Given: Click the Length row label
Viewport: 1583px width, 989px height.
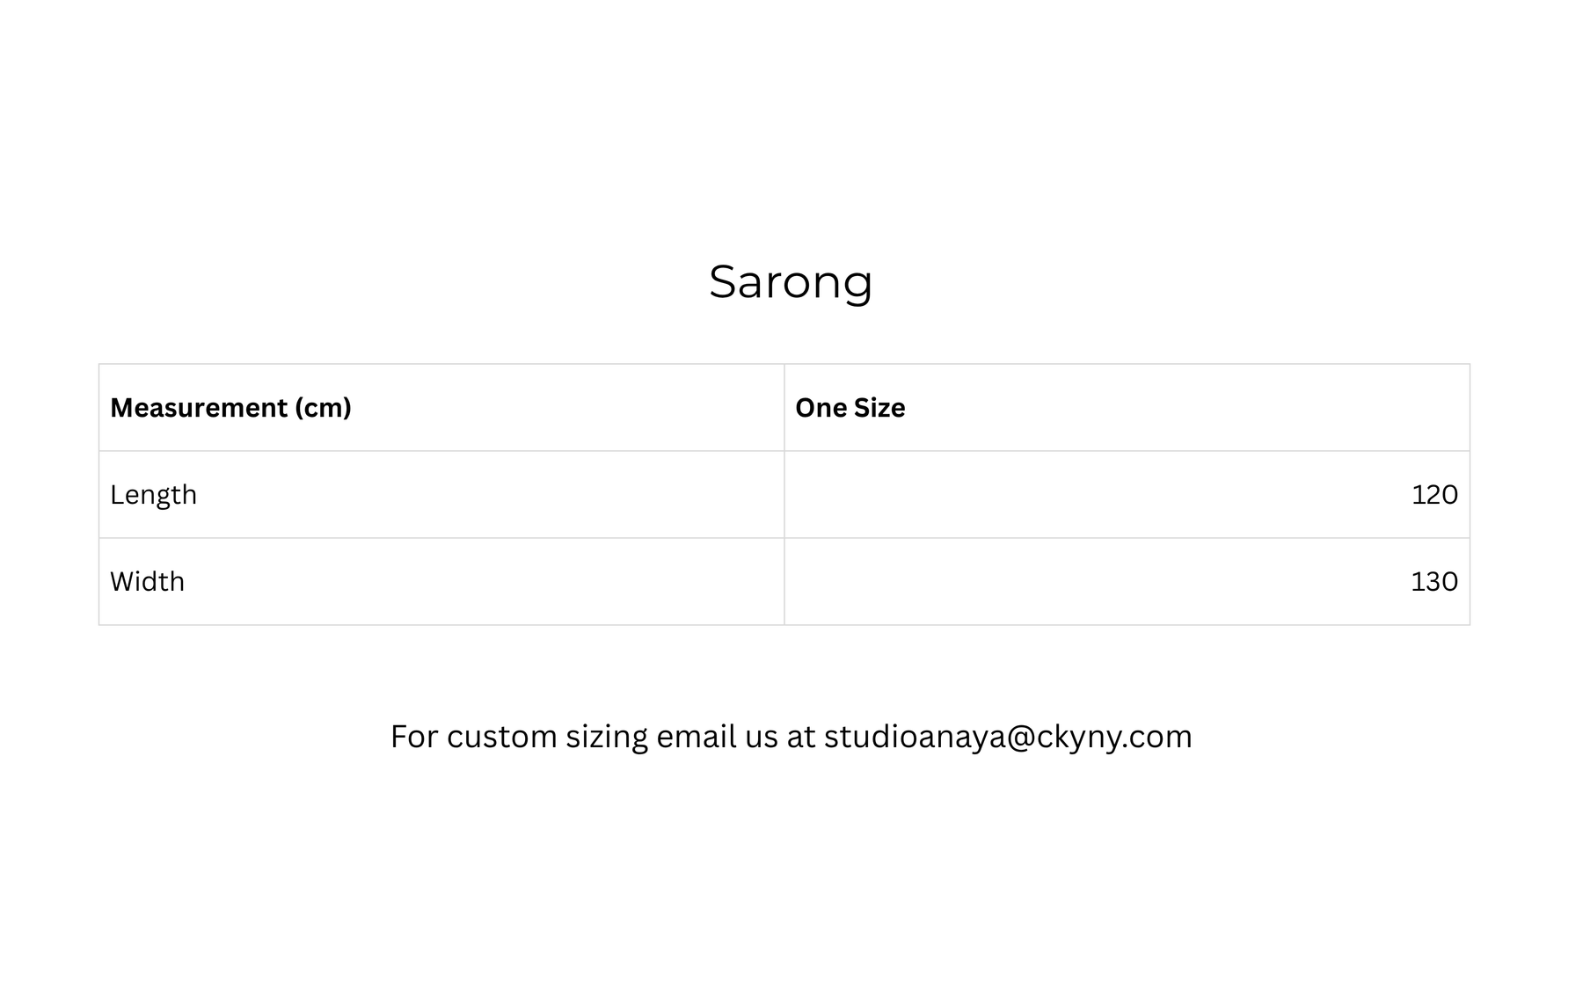Looking at the screenshot, I should click(153, 495).
